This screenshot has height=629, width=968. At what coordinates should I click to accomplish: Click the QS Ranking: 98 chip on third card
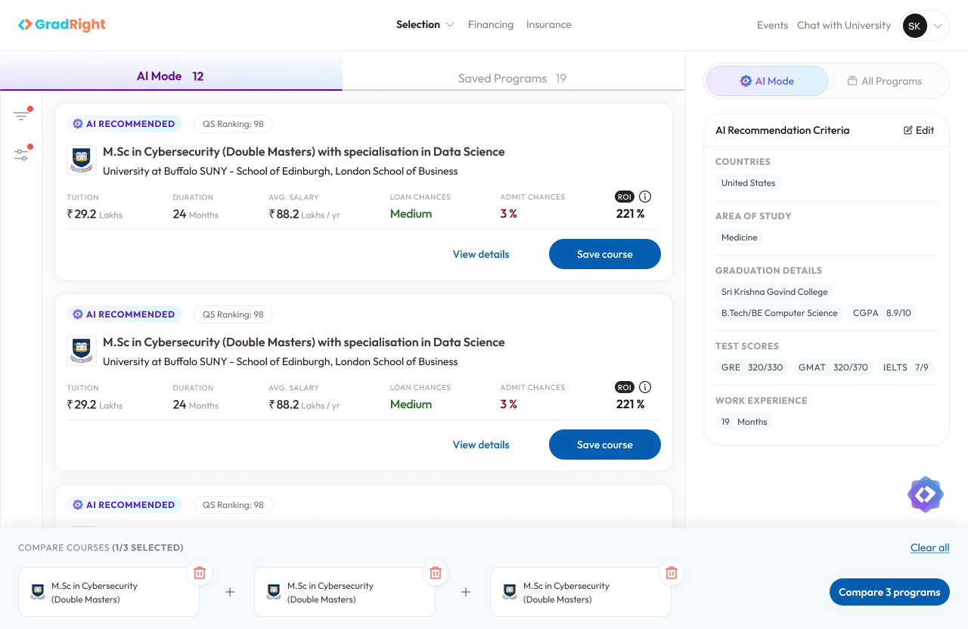click(233, 505)
